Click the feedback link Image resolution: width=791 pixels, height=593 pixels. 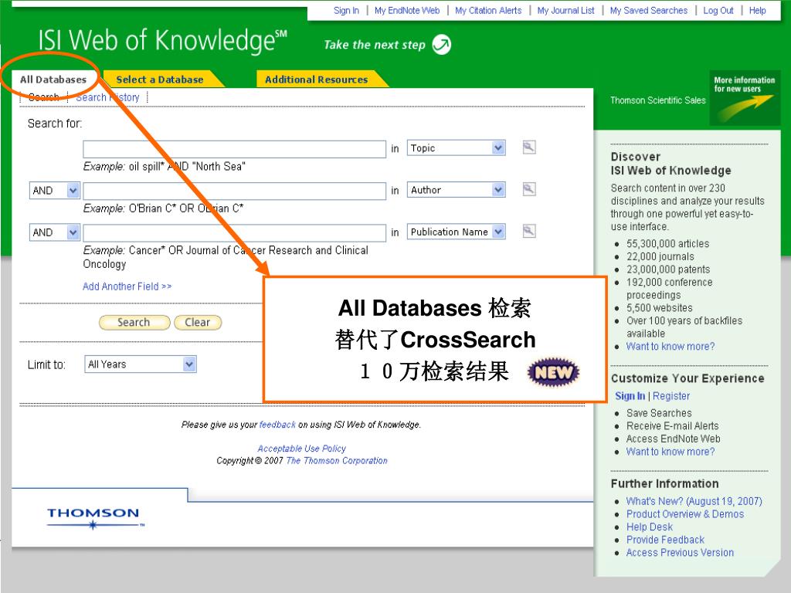tap(277, 425)
